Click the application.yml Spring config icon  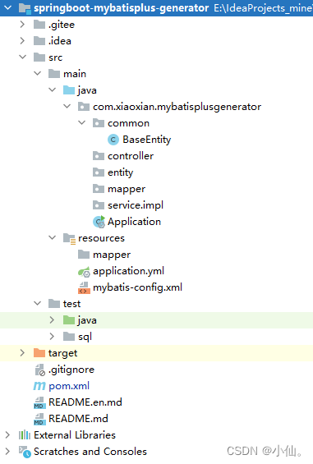[84, 272]
